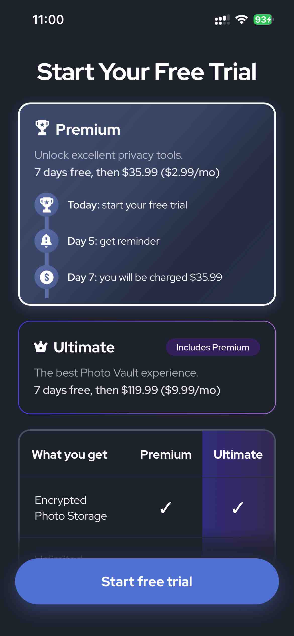
Task: Tap the What you get table heading
Action: (70, 455)
